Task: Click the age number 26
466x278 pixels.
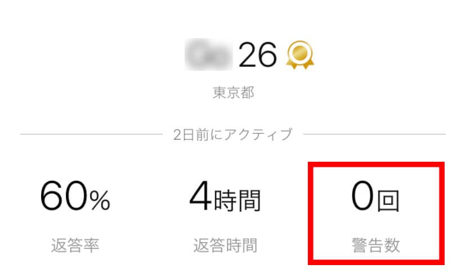Action: click(258, 54)
